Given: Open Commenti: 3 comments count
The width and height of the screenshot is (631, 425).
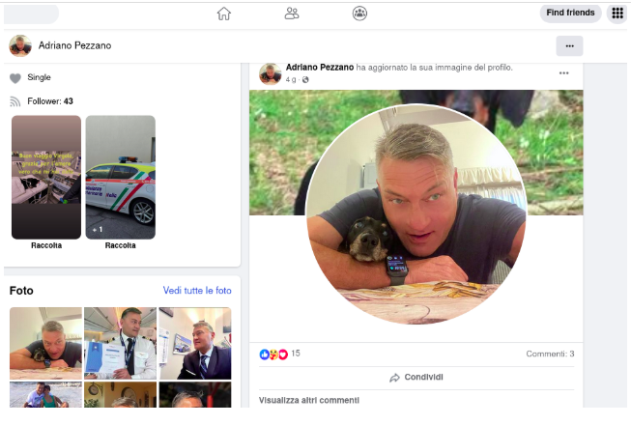Looking at the screenshot, I should point(550,354).
